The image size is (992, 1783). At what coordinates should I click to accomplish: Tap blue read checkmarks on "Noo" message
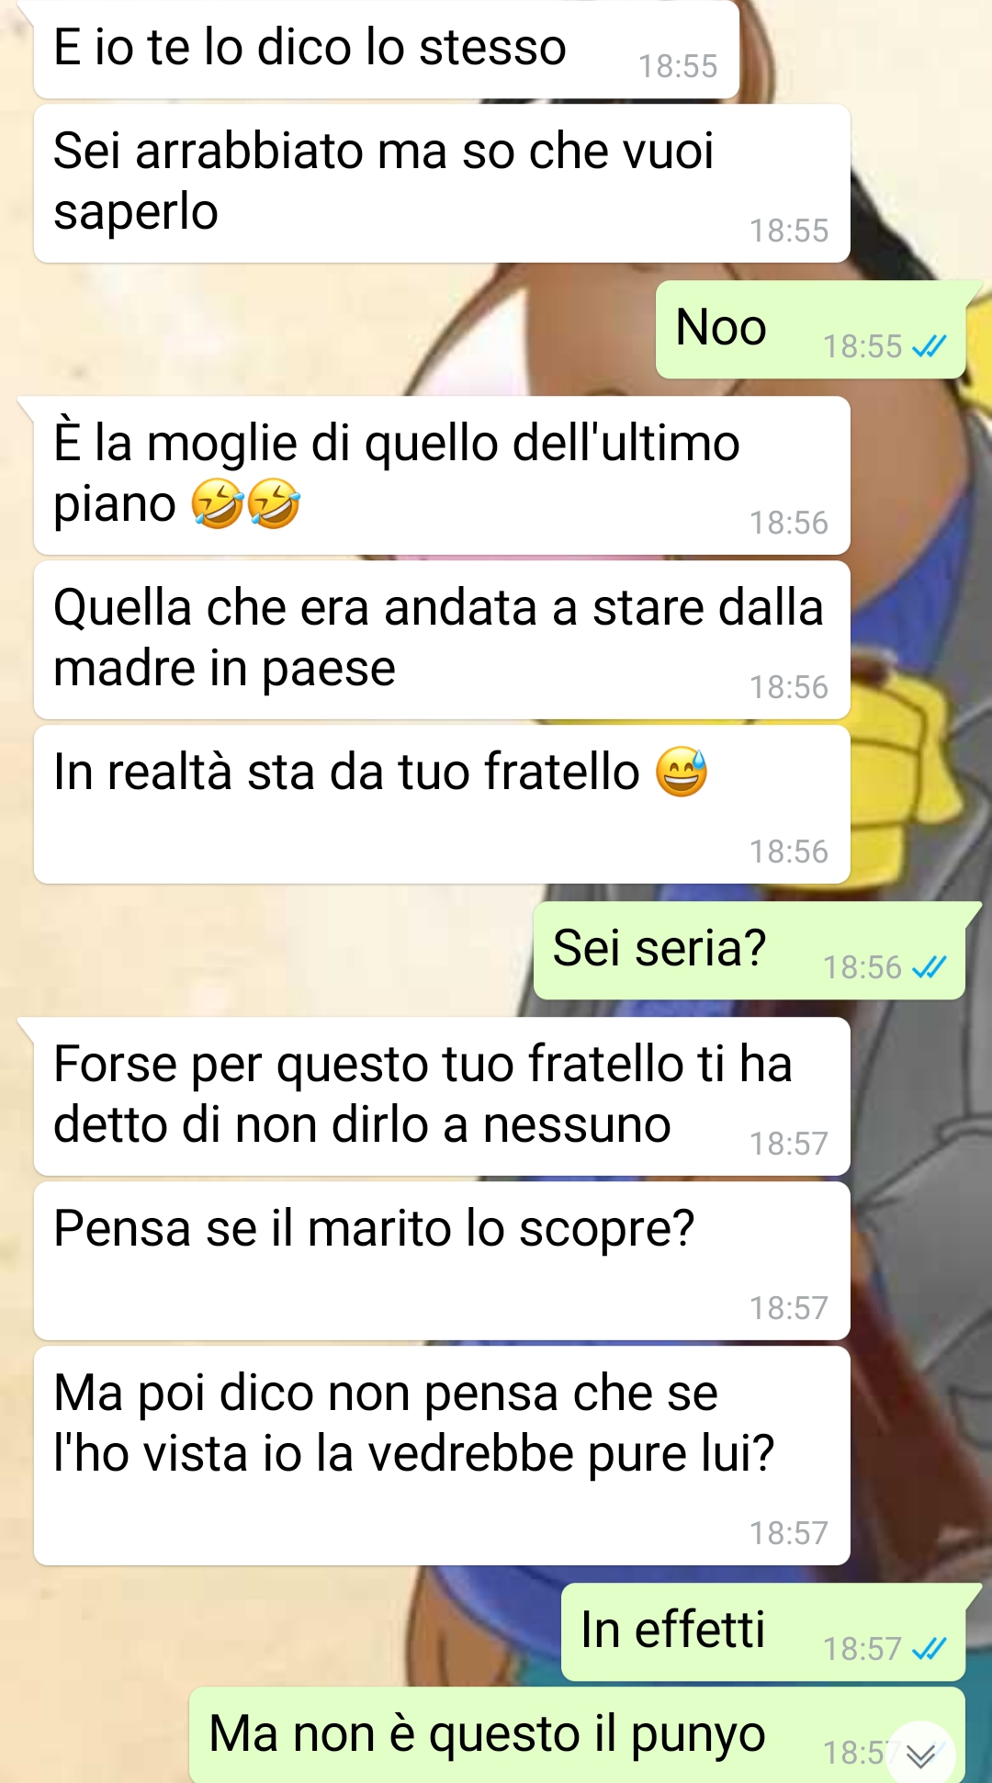coord(929,346)
